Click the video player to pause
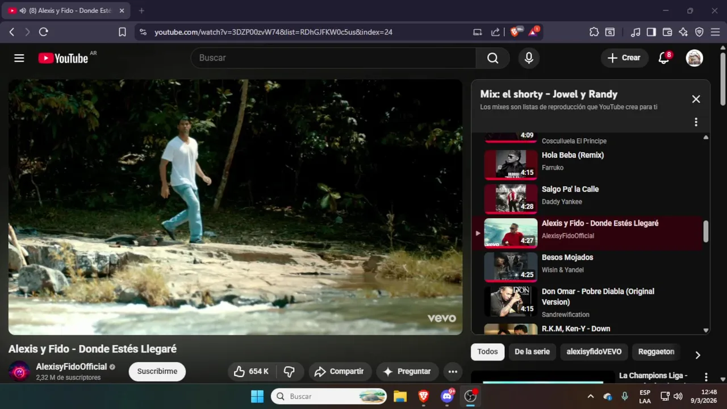 point(235,207)
